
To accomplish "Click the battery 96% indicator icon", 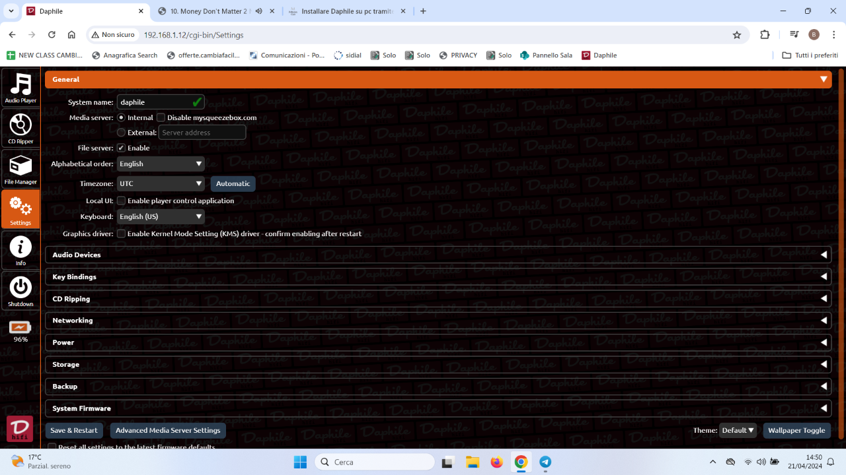I will pyautogui.click(x=20, y=328).
